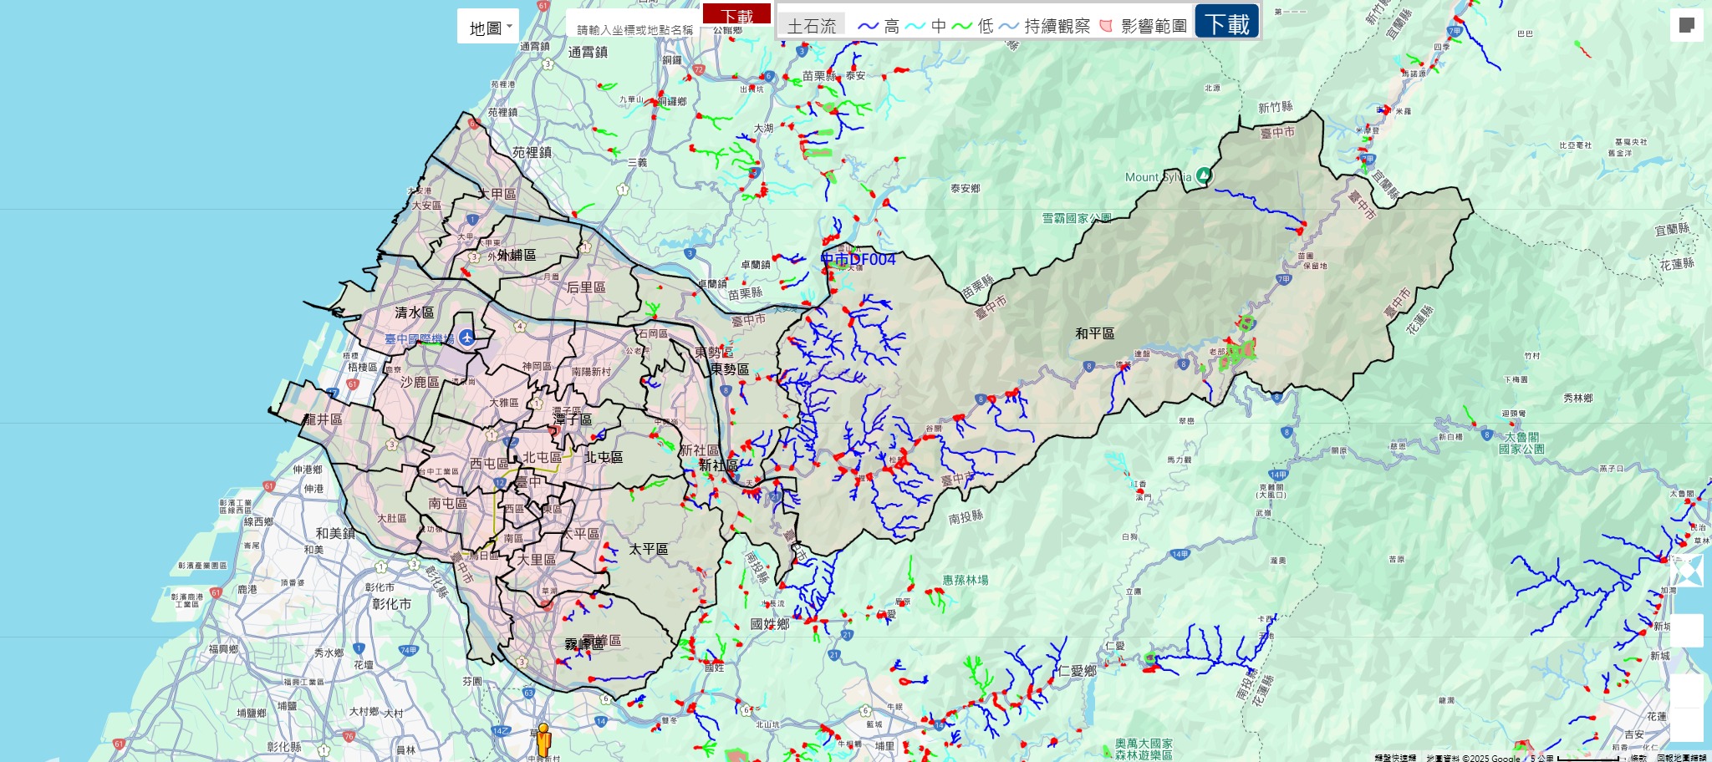Click the Taichung International Airport icon
This screenshot has width=1712, height=762.
pyautogui.click(x=466, y=338)
